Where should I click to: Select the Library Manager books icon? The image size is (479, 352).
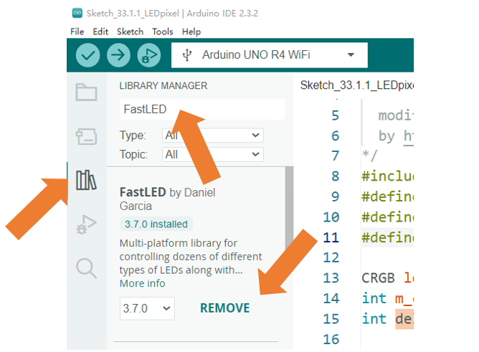coord(87,180)
